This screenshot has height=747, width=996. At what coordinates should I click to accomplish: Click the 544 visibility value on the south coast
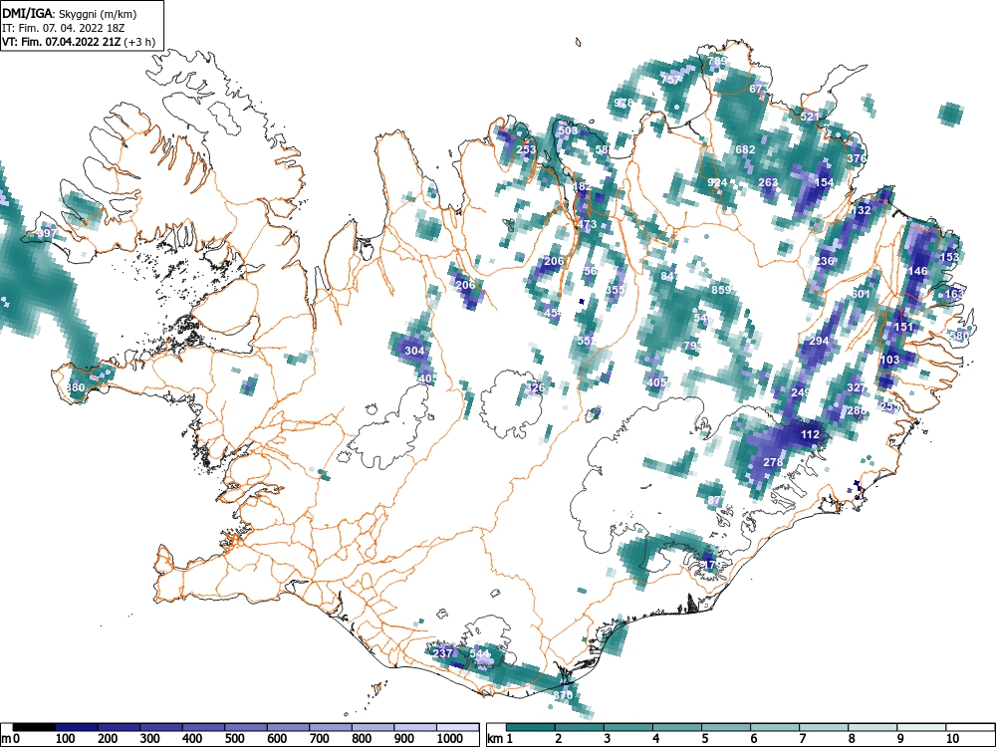[x=480, y=653]
